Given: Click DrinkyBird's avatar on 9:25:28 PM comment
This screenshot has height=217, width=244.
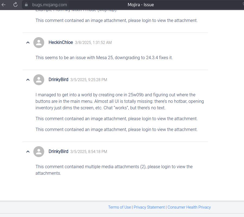Looking at the screenshot, I should coord(39,80).
